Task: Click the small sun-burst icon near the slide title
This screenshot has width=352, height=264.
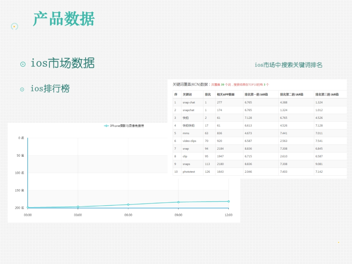Action: [14, 26]
